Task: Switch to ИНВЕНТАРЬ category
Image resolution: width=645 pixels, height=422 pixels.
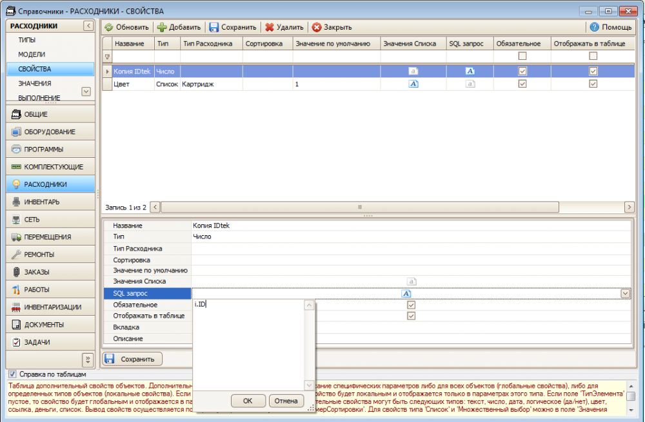Action: [50, 202]
